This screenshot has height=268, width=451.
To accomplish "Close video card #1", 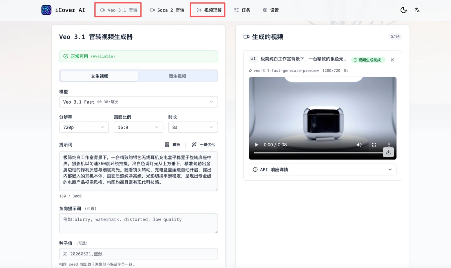I will [392, 60].
